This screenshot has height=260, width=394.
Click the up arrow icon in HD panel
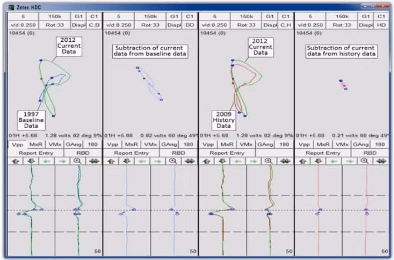pos(303,161)
